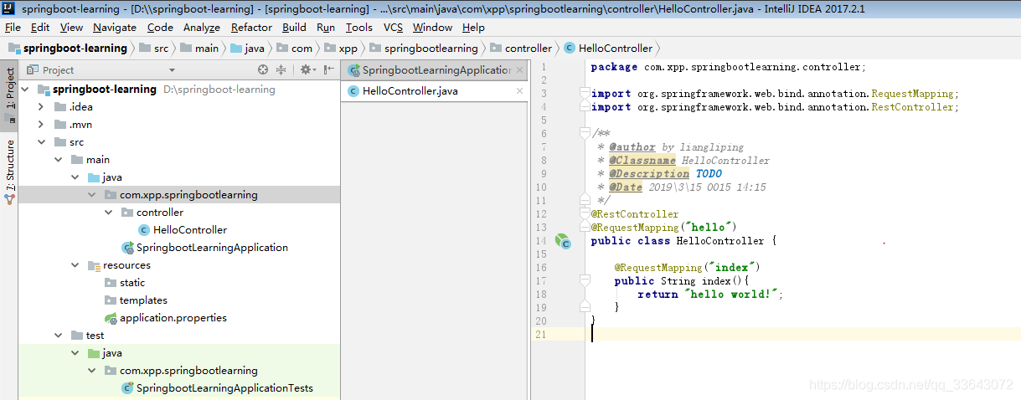
Task: Collapse the springboot-learning root node
Action: tap(24, 90)
